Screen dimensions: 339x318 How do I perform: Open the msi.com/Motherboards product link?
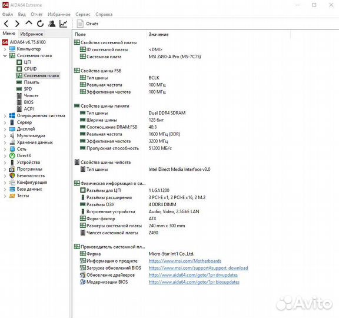click(x=185, y=261)
